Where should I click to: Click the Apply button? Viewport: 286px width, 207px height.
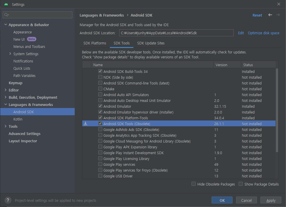[271, 200]
